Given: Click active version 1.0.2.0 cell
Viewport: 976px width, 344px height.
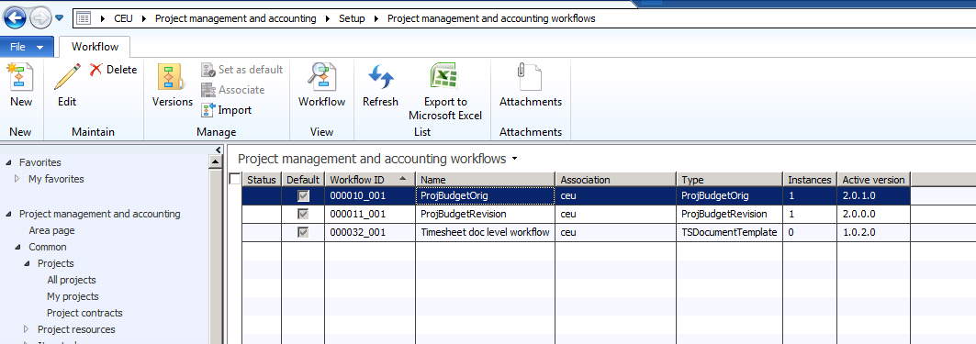Looking at the screenshot, I should coord(873,232).
